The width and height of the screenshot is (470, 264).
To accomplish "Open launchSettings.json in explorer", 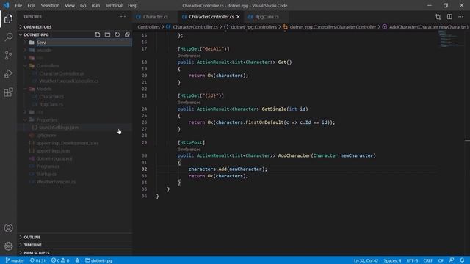I will click(59, 128).
